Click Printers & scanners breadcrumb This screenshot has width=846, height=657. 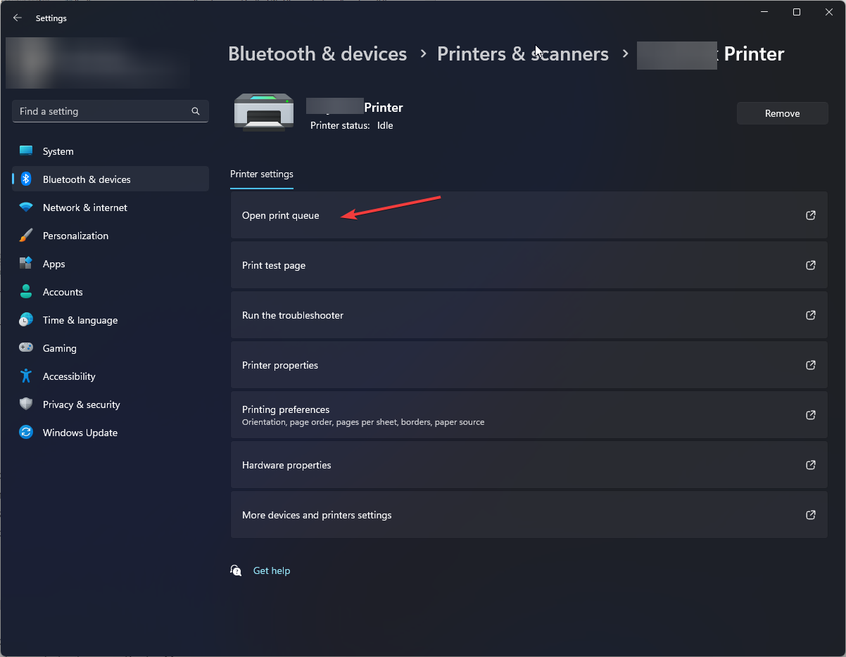523,54
